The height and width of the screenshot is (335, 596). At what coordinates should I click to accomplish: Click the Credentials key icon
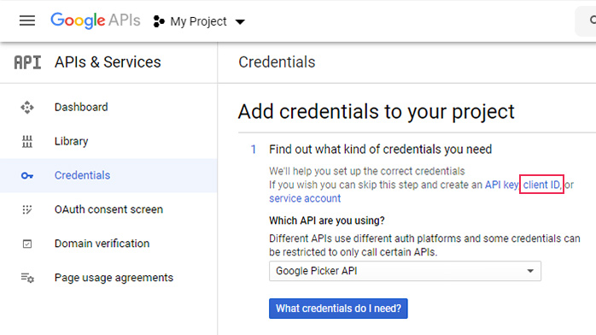(27, 176)
